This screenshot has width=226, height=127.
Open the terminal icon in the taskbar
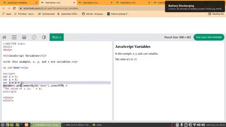[22, 125]
